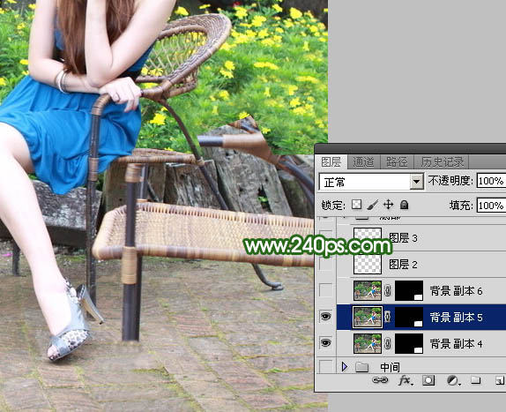Switch to the 历史记录 tab
The height and width of the screenshot is (412, 506).
coord(443,161)
